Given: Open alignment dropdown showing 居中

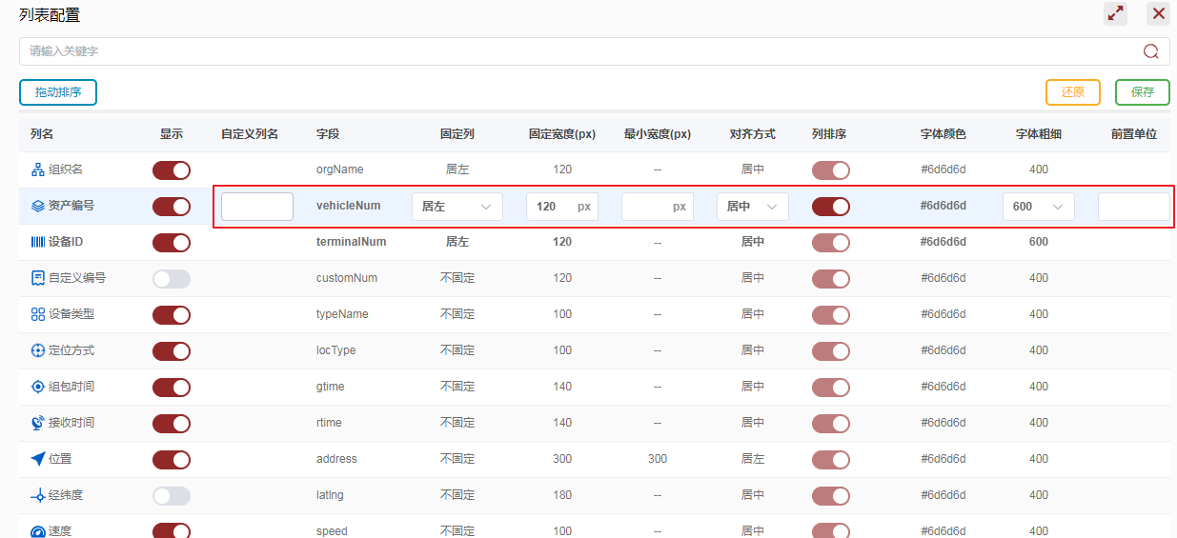Looking at the screenshot, I should point(752,207).
